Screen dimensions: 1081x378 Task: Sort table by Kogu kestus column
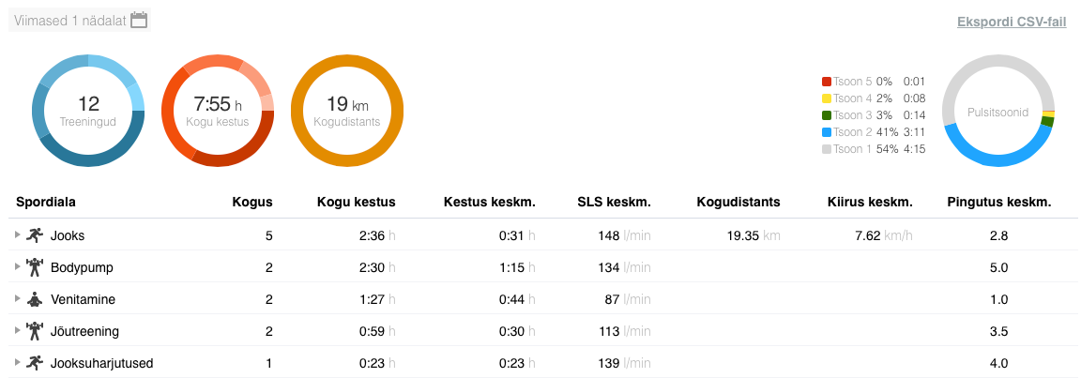(x=356, y=202)
